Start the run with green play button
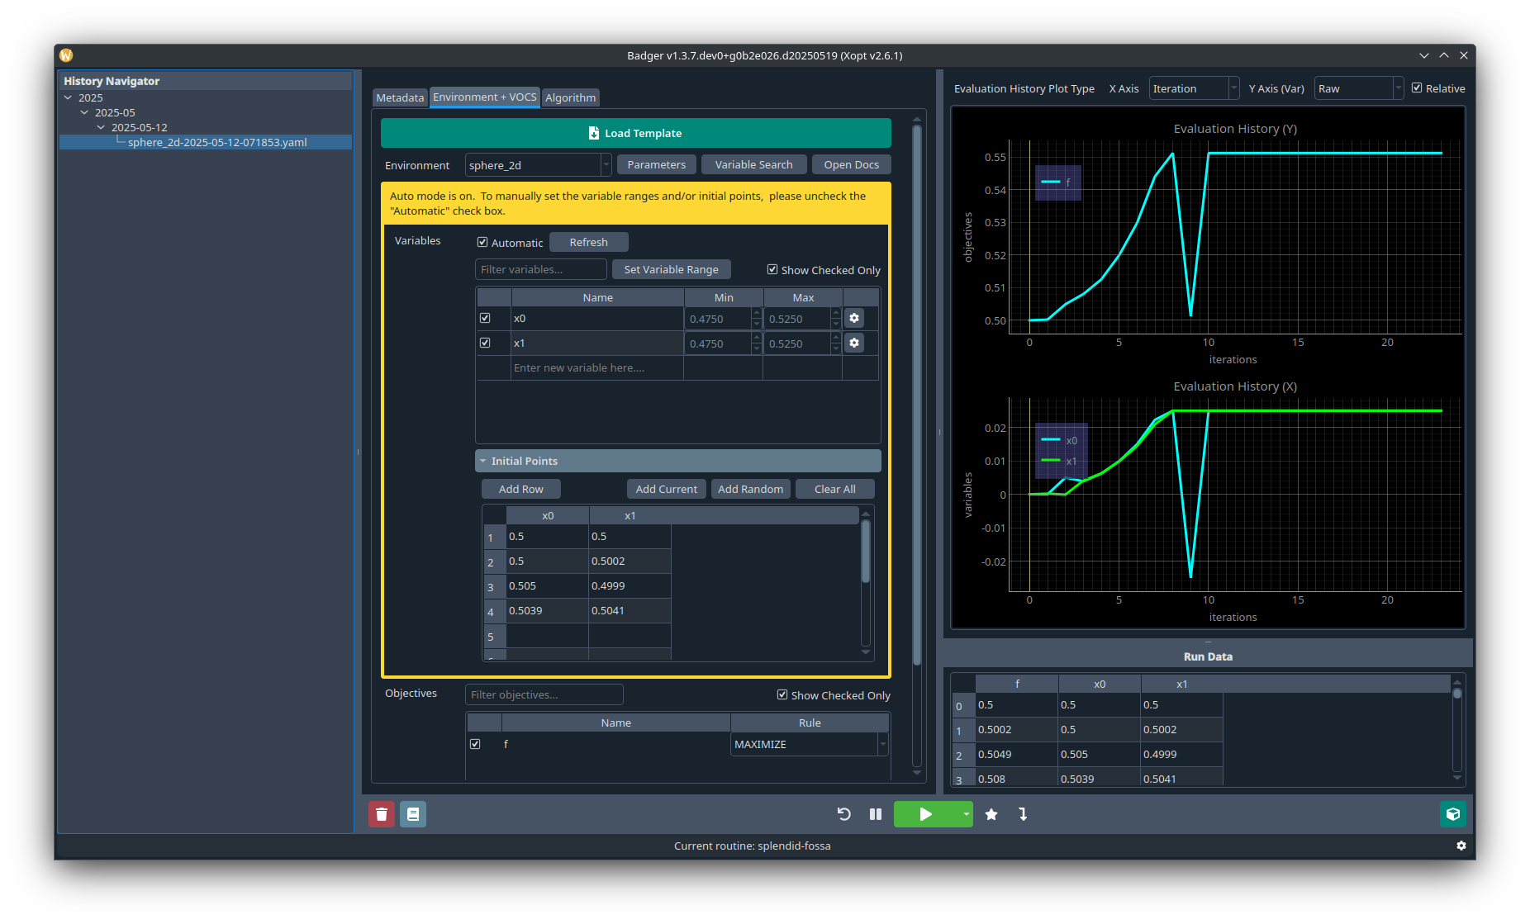1530x924 pixels. [x=926, y=814]
